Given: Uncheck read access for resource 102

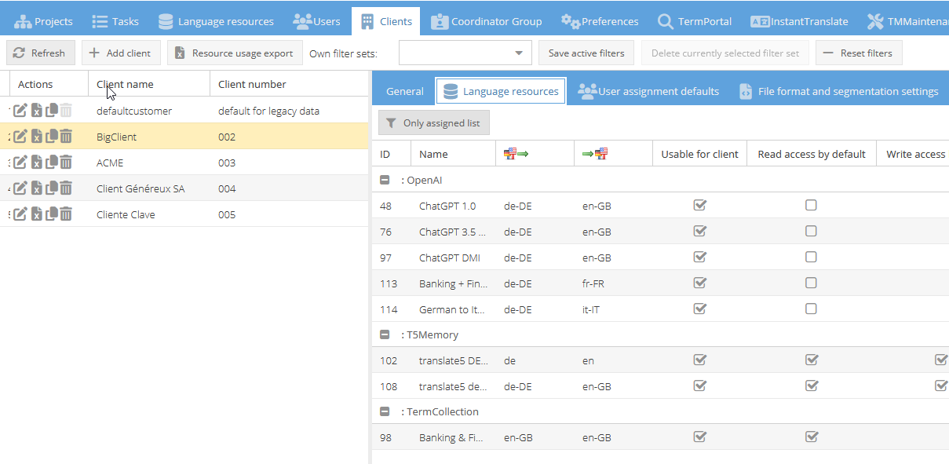Looking at the screenshot, I should [812, 360].
